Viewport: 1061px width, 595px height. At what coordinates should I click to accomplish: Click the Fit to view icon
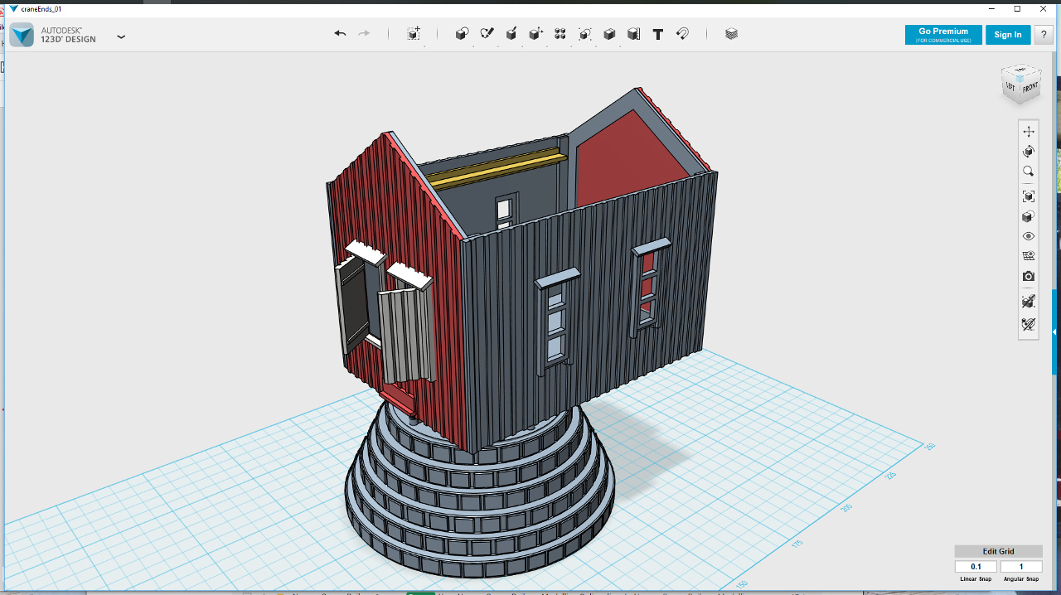[x=1029, y=196]
